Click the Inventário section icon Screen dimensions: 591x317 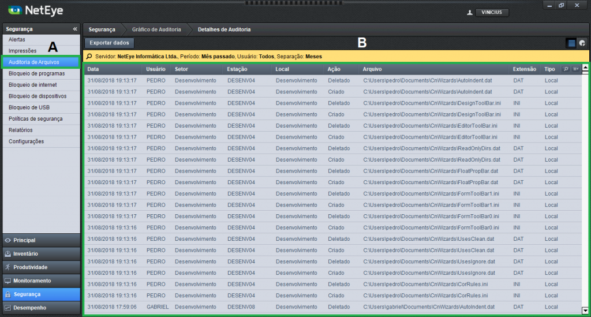(x=8, y=253)
